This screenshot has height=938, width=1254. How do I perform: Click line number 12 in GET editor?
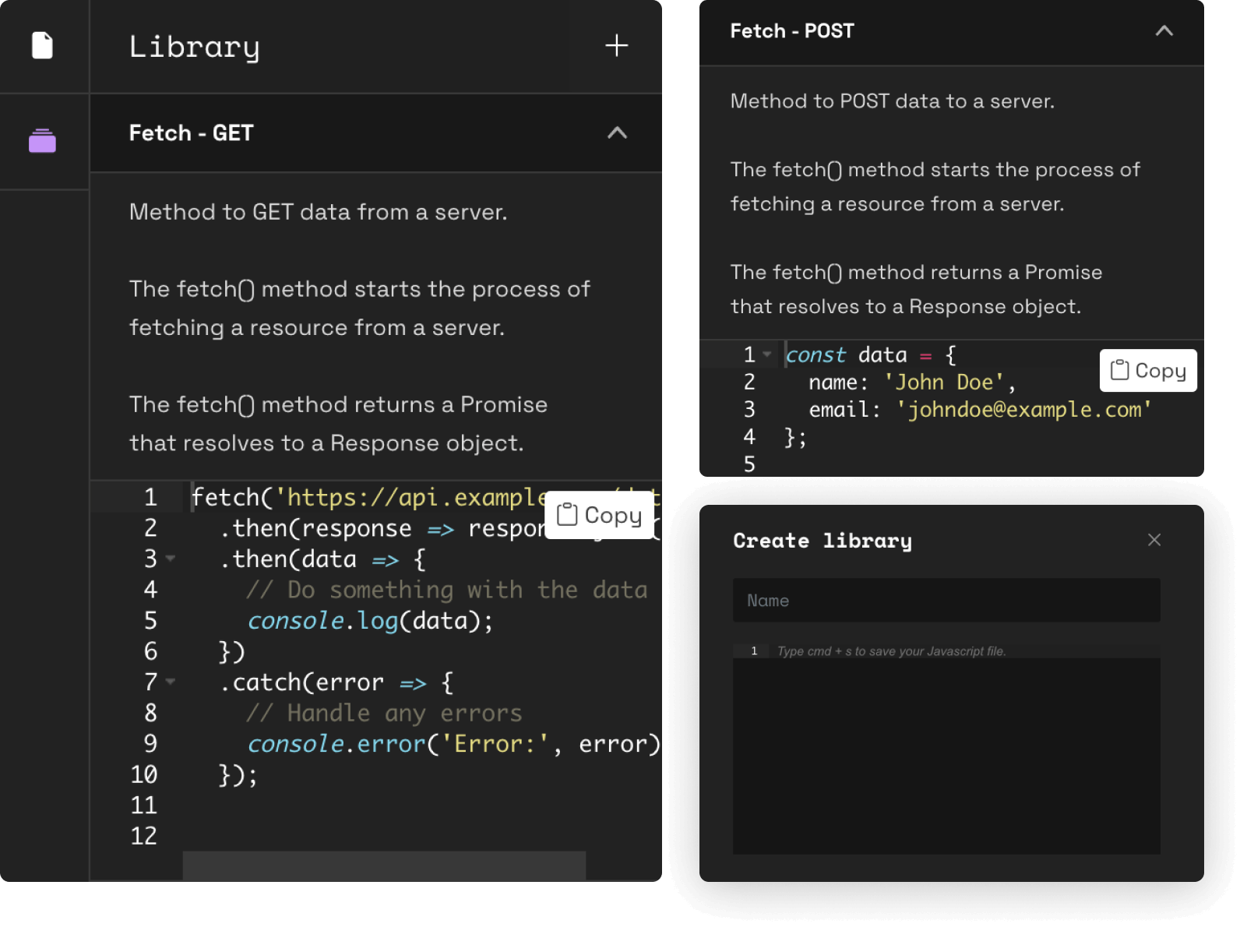click(x=144, y=836)
